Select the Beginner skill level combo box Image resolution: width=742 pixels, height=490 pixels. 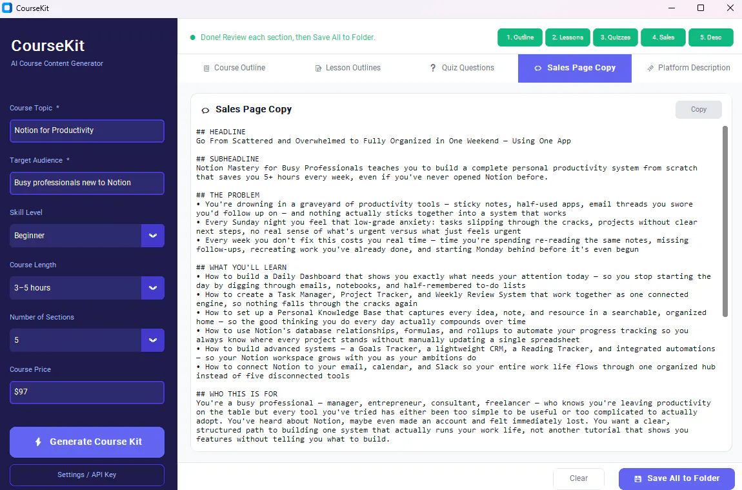(x=87, y=235)
